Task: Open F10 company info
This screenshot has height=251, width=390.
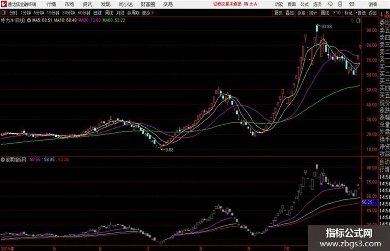Action: [x=337, y=13]
